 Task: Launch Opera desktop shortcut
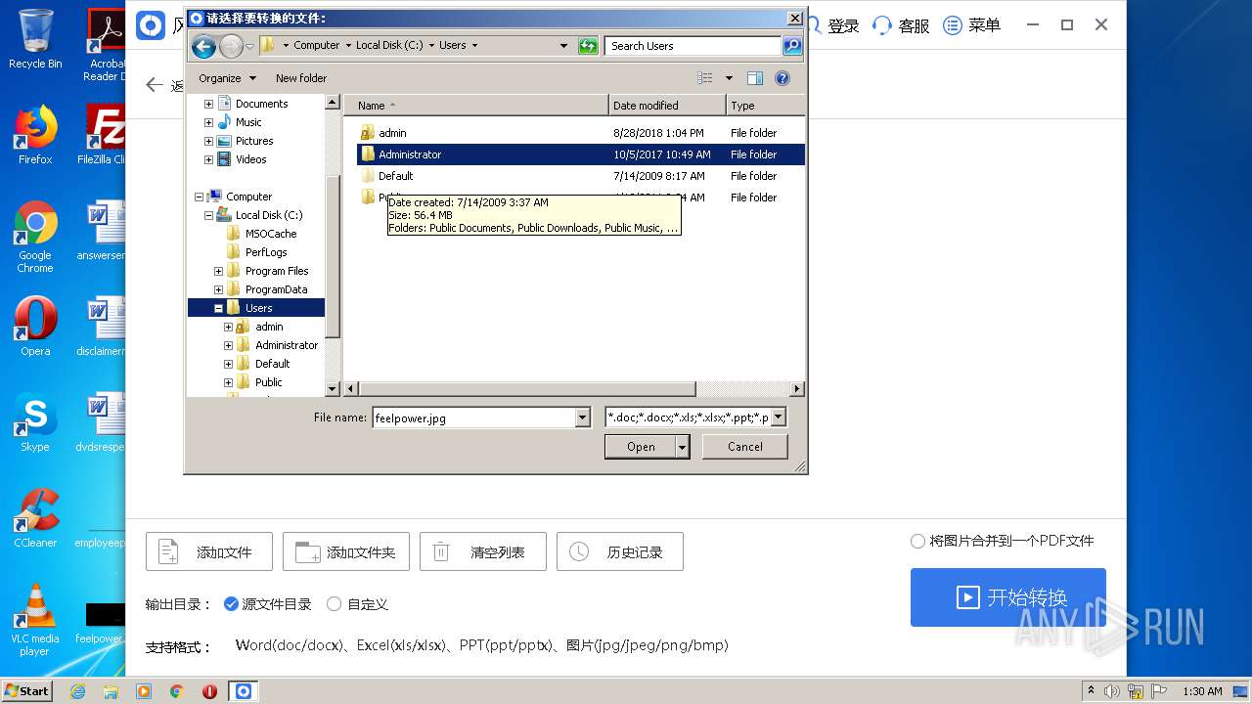point(35,326)
